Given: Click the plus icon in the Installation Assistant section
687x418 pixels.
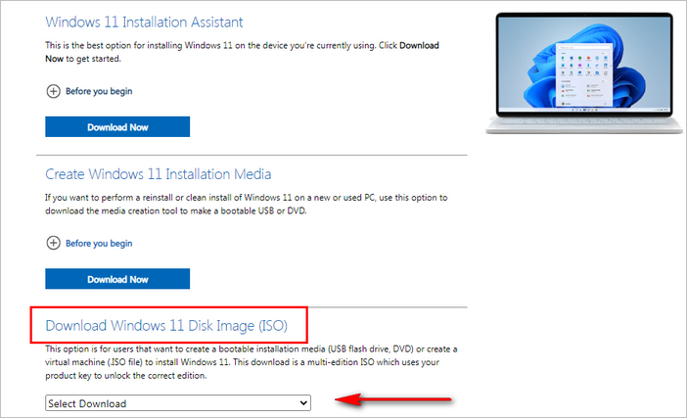Looking at the screenshot, I should (54, 91).
